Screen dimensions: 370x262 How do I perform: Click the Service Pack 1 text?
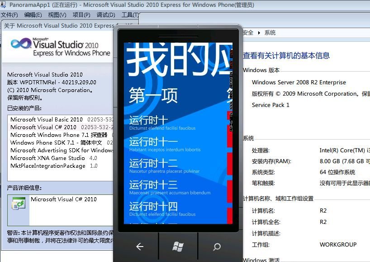click(270, 105)
